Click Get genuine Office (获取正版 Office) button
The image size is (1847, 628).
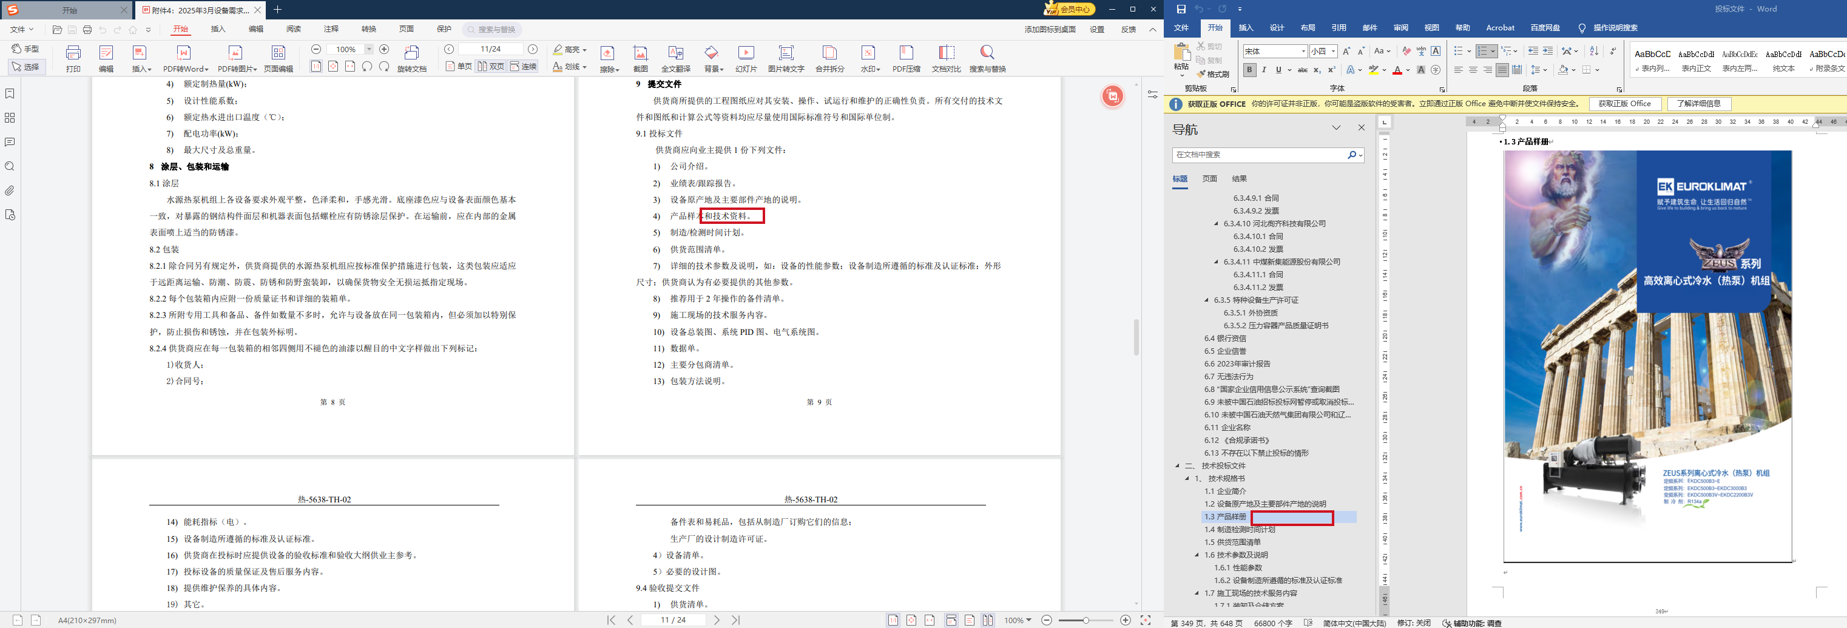(x=1625, y=104)
